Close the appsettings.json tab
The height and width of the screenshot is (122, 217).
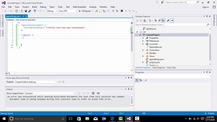click(x=26, y=16)
